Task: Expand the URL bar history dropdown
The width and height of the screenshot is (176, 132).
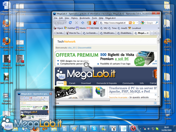Action: click(x=137, y=23)
